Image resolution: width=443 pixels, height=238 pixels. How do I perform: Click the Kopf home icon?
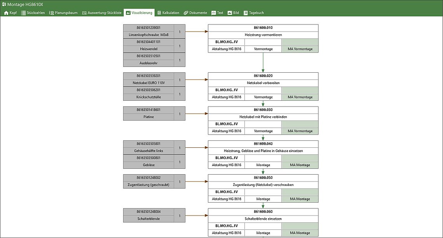(6, 13)
